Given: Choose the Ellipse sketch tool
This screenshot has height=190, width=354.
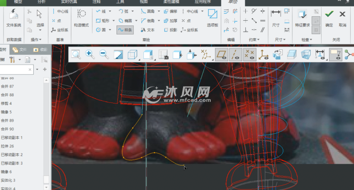Looking at the screenshot, I should pos(125,21).
